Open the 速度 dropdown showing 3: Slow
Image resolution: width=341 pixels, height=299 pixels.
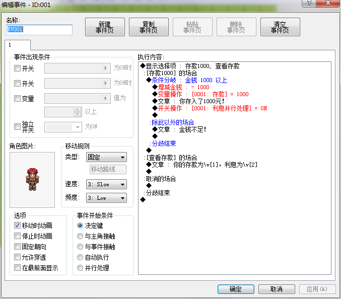coord(107,184)
